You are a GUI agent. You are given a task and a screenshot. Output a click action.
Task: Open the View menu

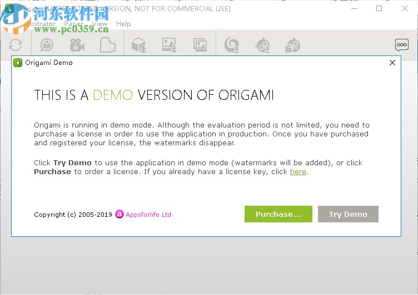[x=99, y=24]
